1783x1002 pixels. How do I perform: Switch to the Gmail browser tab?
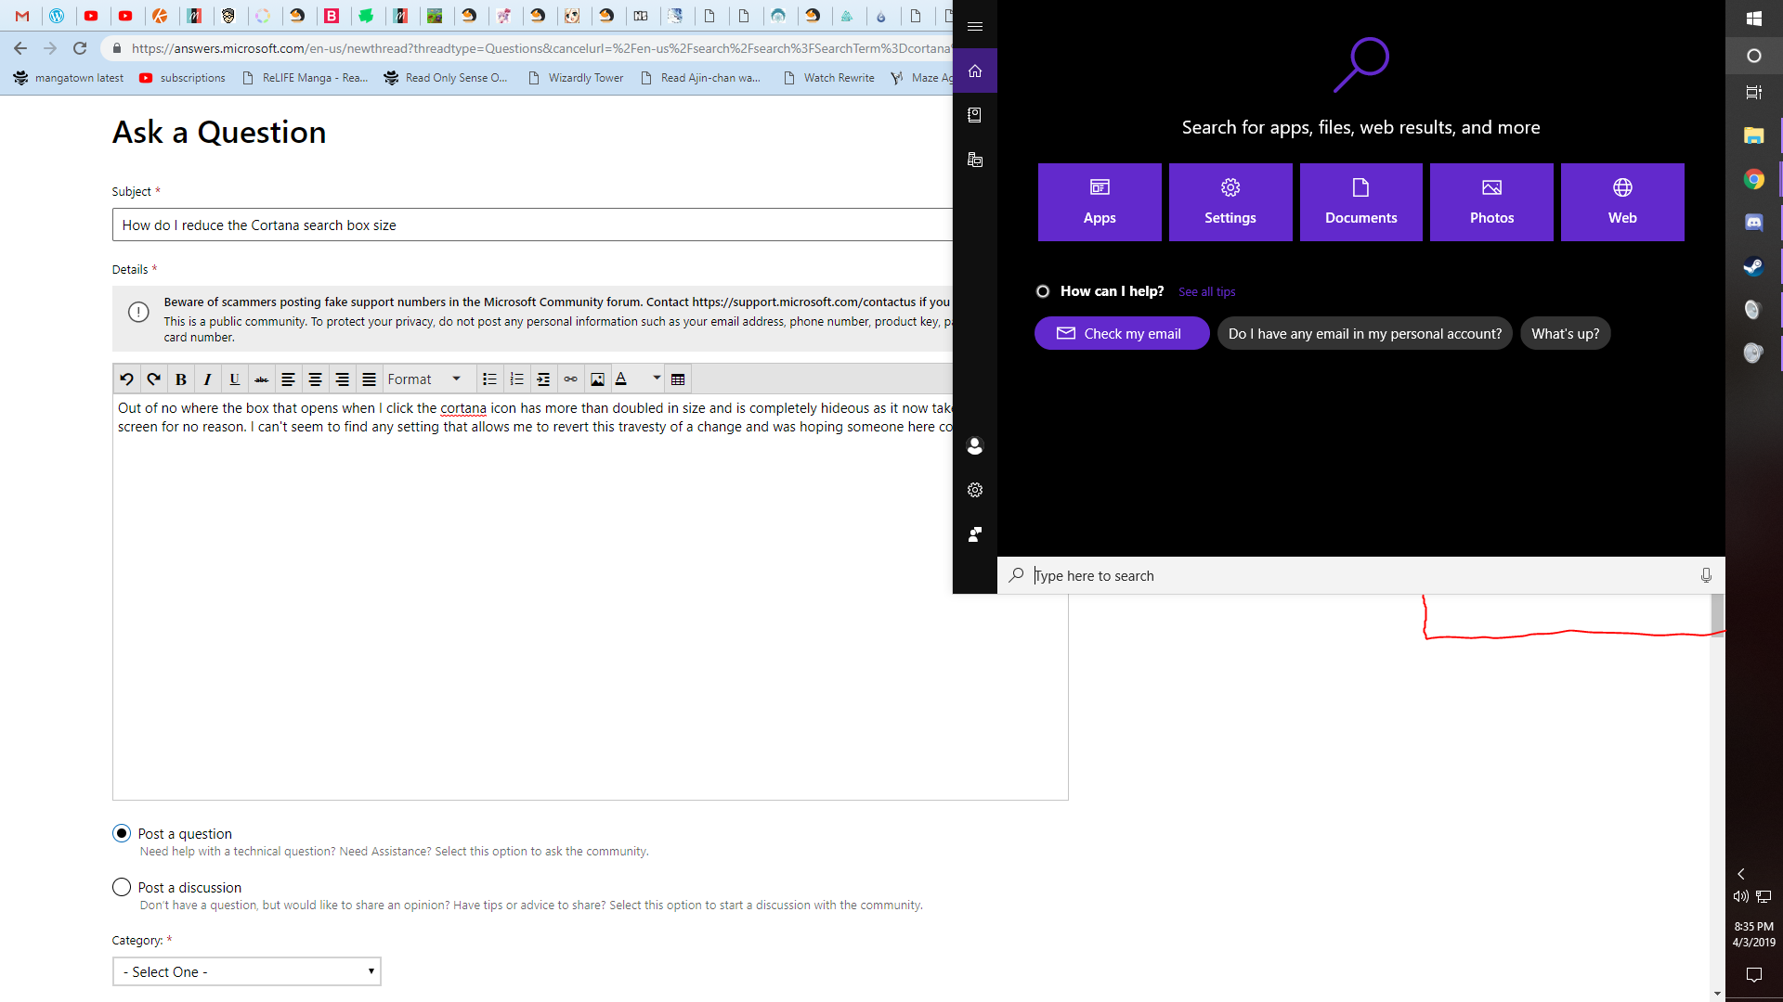click(x=22, y=16)
